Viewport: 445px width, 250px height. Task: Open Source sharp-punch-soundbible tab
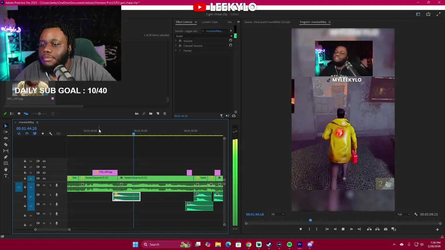click(x=267, y=22)
